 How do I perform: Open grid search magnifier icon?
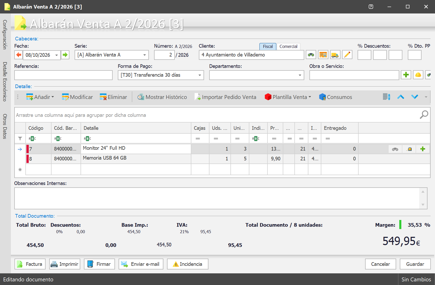point(424,115)
